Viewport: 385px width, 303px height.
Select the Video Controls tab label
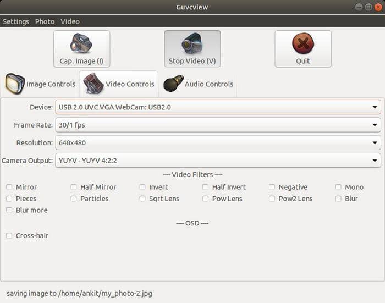point(130,84)
